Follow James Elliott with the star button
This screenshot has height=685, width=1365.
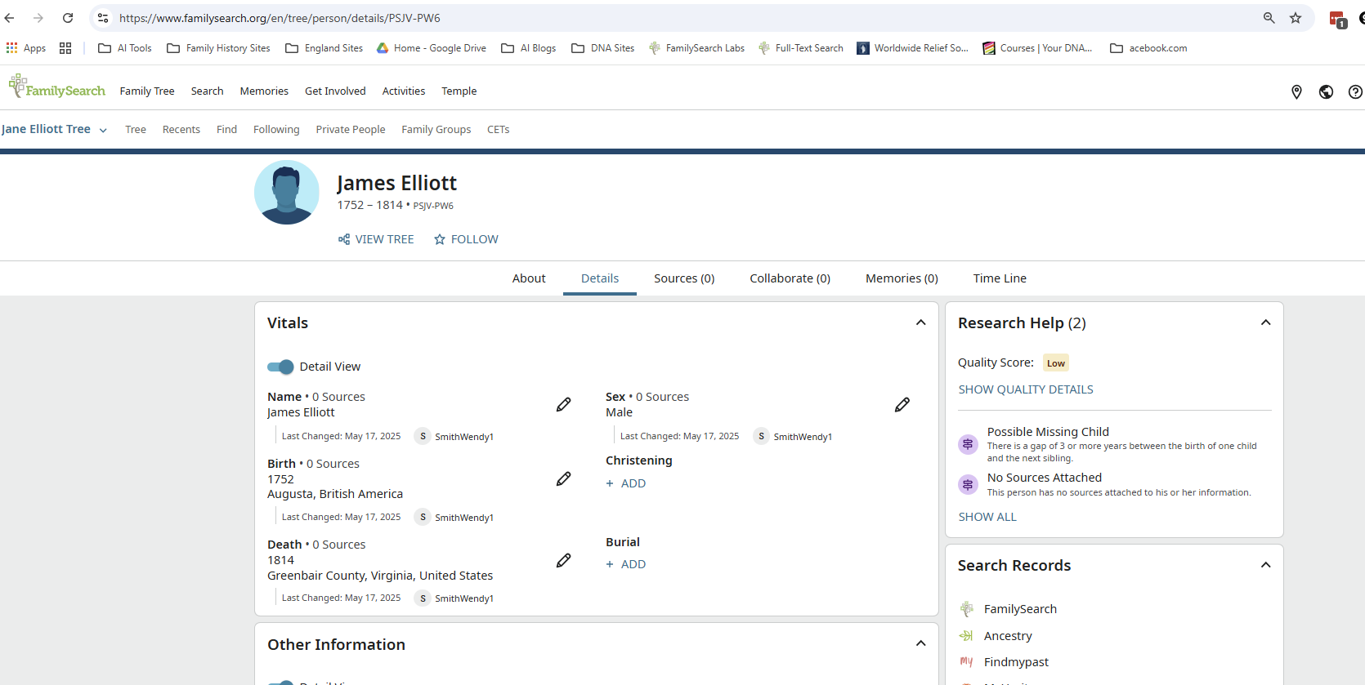[x=466, y=239]
